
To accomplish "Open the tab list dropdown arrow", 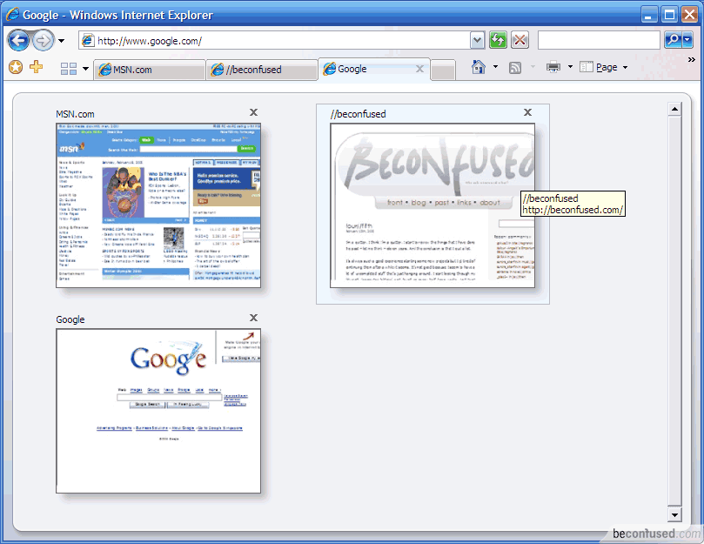I will pos(85,69).
